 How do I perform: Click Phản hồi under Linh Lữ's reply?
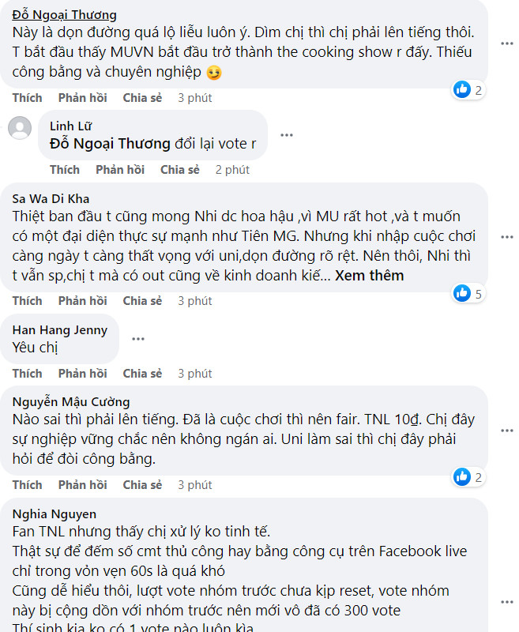coord(119,169)
